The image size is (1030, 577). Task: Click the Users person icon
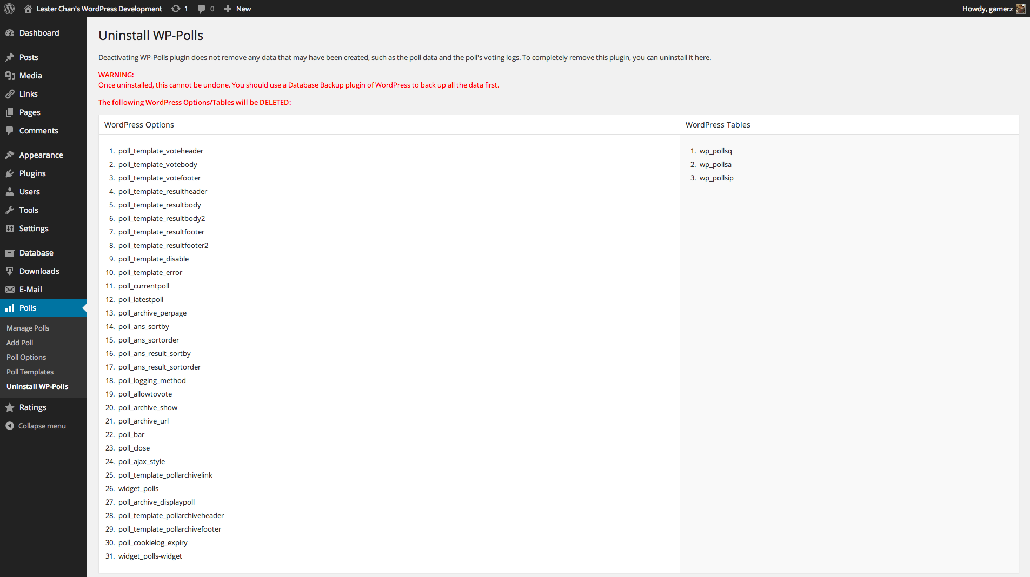pos(10,192)
